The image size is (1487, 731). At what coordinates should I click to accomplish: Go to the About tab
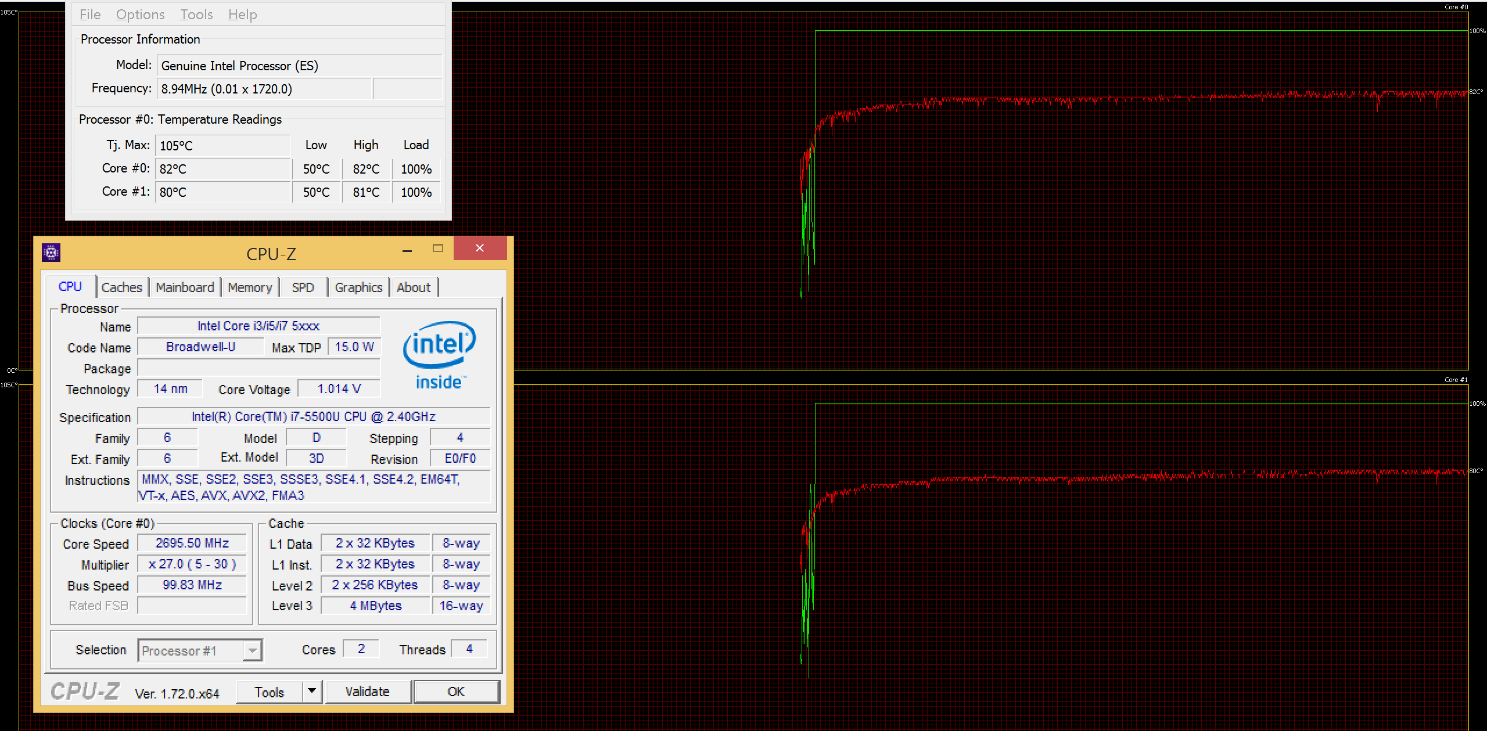pyautogui.click(x=414, y=287)
